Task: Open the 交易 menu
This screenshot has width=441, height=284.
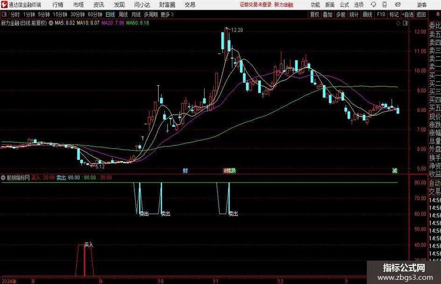Action: [x=190, y=5]
